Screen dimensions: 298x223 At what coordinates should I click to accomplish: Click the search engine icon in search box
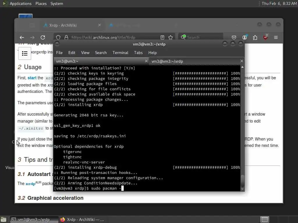[x=183, y=37]
